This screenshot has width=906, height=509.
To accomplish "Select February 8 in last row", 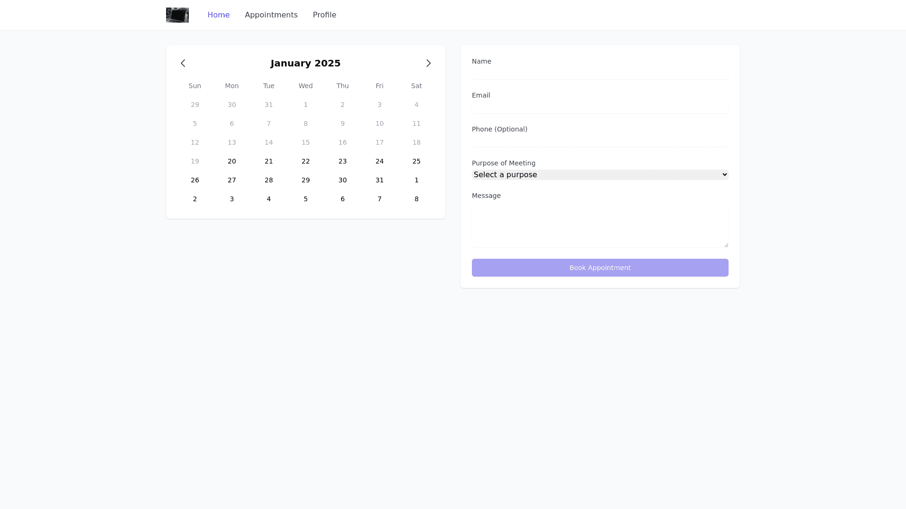I will tap(416, 199).
